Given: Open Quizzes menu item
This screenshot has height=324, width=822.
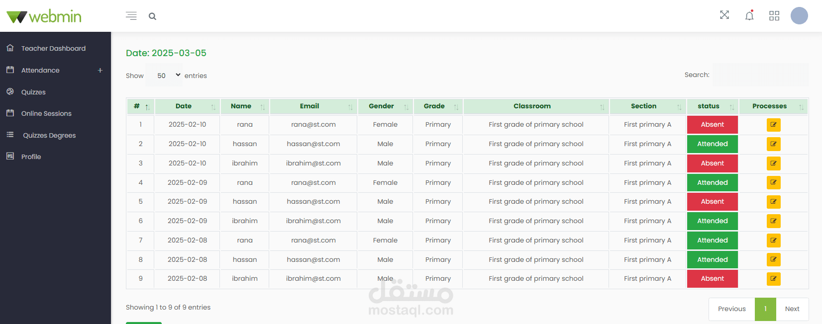Looking at the screenshot, I should tap(33, 92).
